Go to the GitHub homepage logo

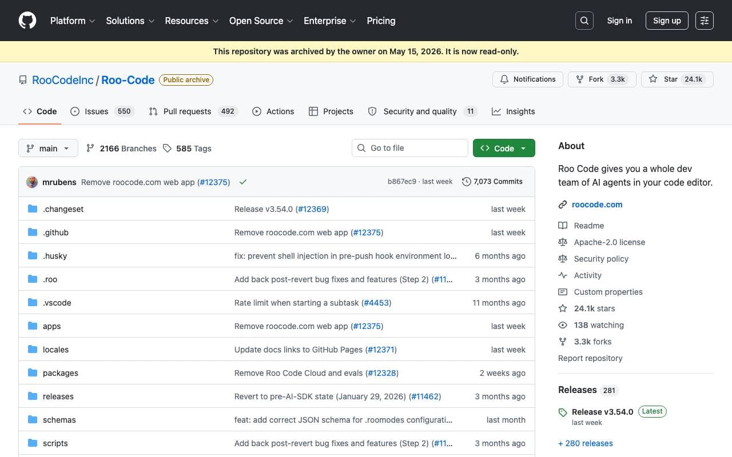(27, 21)
